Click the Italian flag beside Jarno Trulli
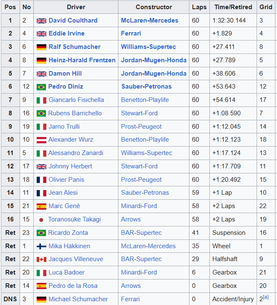 point(41,127)
